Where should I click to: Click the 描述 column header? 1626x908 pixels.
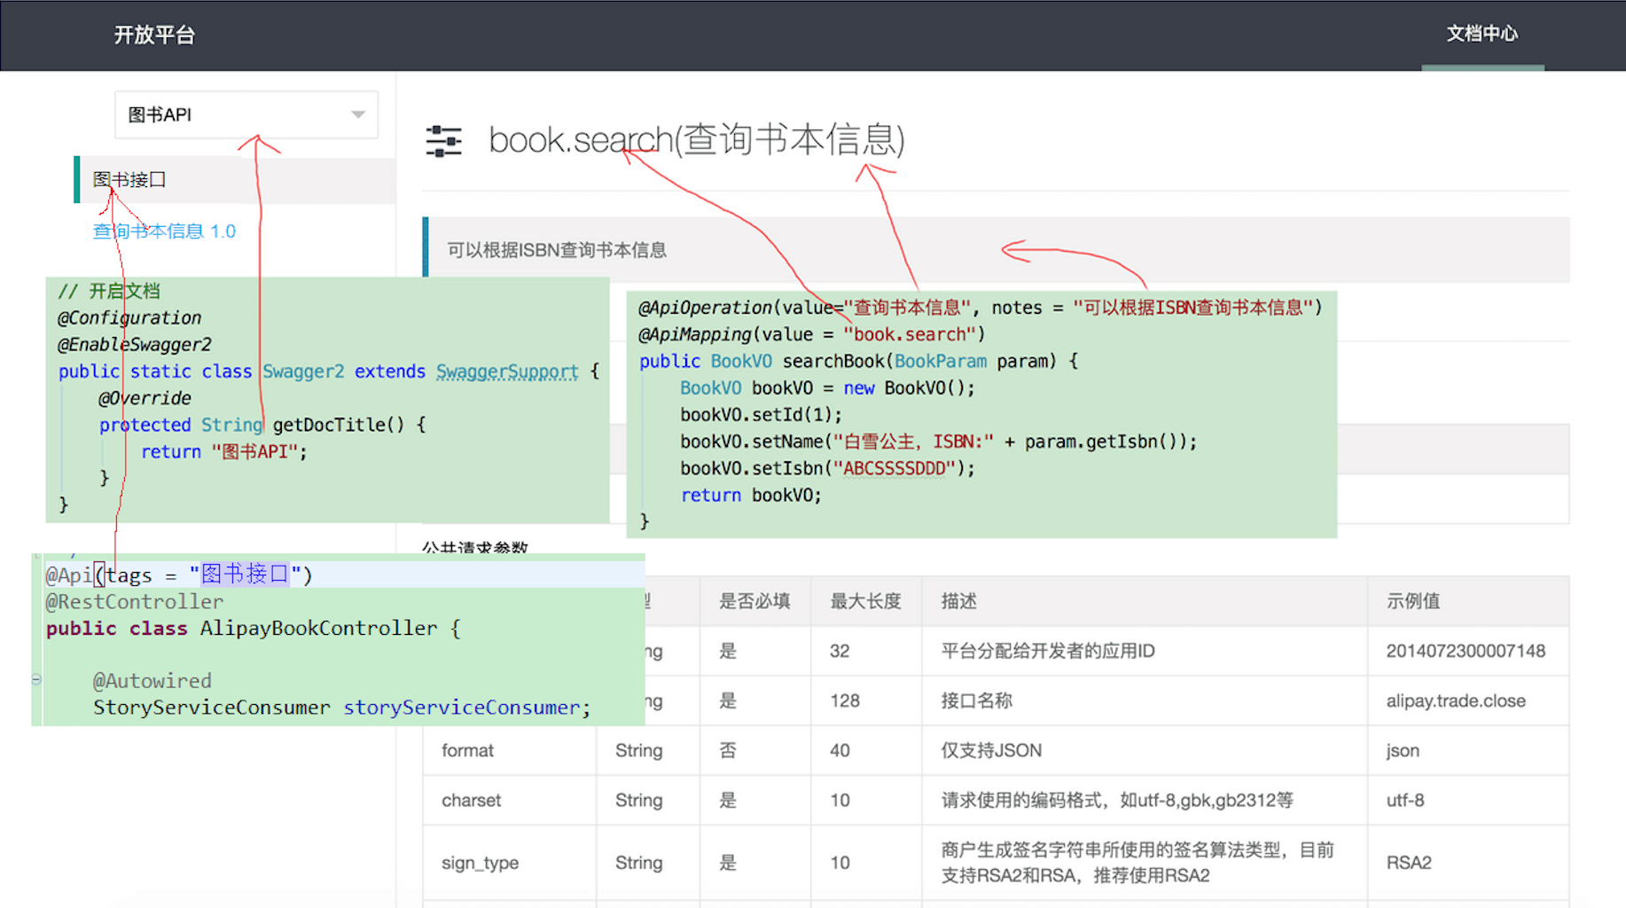tap(958, 601)
